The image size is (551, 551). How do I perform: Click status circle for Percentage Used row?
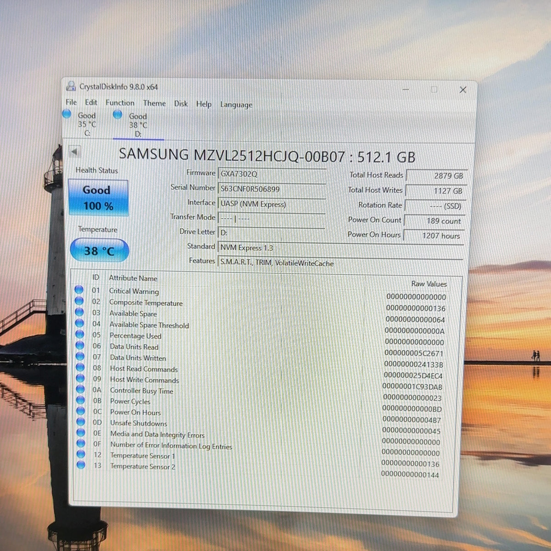coord(79,334)
